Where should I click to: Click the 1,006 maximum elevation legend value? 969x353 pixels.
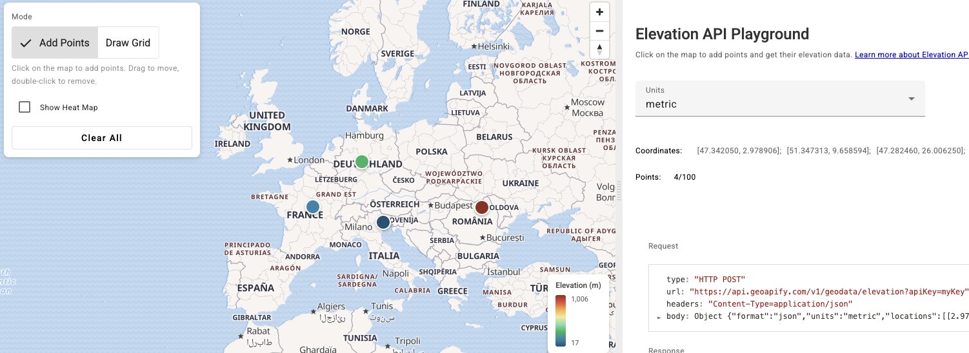click(x=578, y=298)
